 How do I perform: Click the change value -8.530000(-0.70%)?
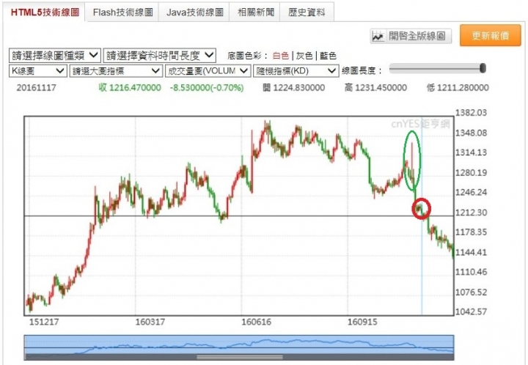pos(207,88)
